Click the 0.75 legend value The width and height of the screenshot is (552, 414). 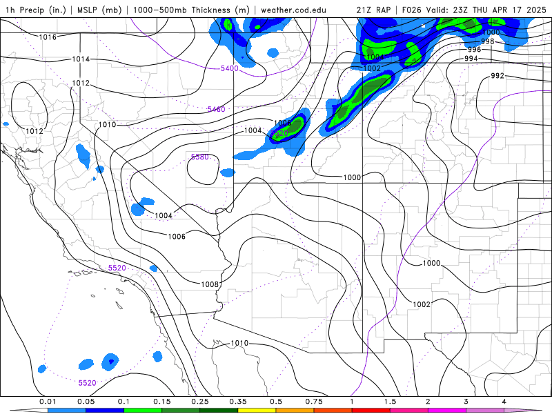pos(314,402)
